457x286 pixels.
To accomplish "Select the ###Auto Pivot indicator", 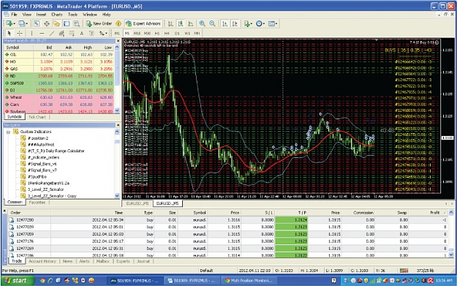I will coord(41,145).
